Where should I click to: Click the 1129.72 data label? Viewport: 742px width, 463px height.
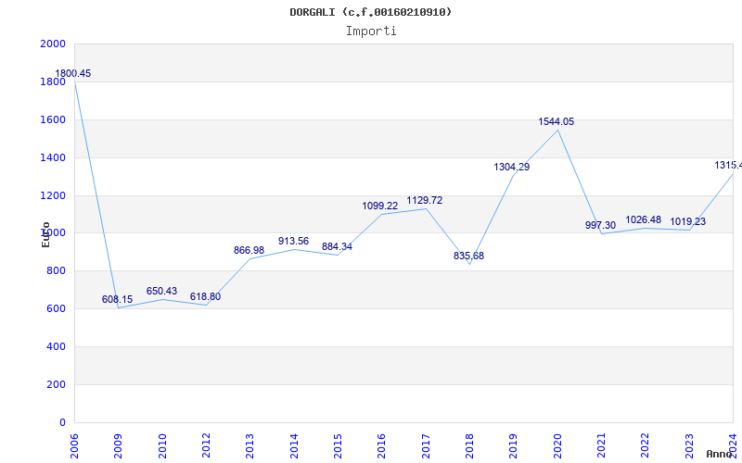[x=425, y=200]
